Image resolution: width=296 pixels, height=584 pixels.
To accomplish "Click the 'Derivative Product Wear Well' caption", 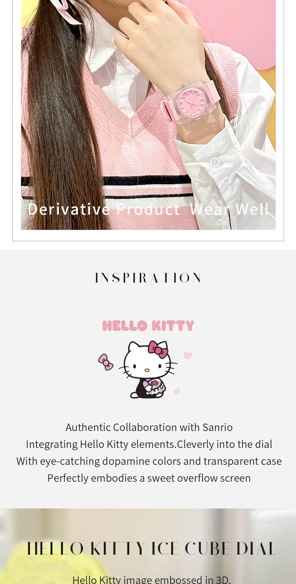I will 148,209.
